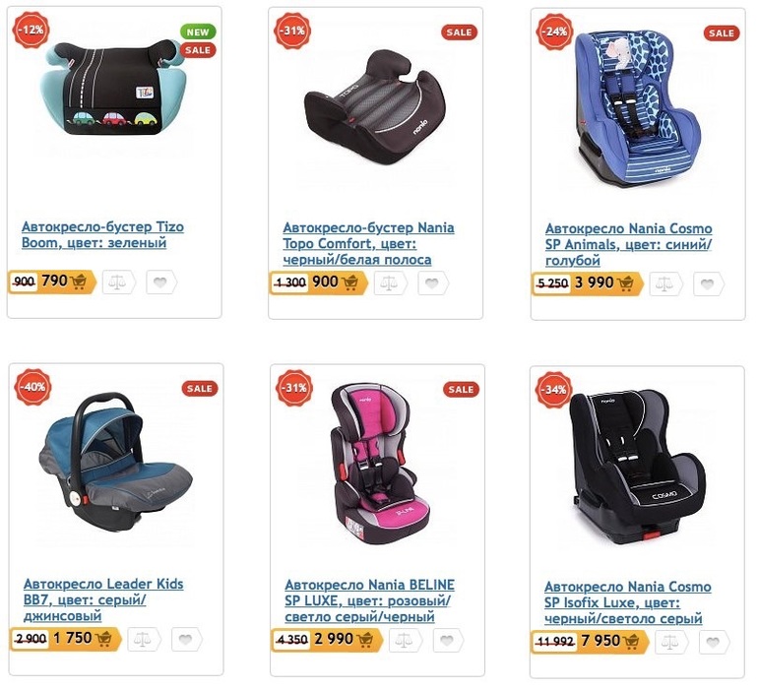Add Tizo Boom booster to compare list
The width and height of the screenshot is (758, 690).
tap(118, 282)
